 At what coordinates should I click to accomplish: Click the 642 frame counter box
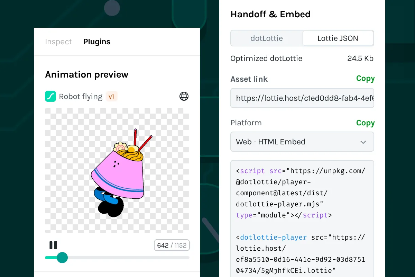click(172, 245)
